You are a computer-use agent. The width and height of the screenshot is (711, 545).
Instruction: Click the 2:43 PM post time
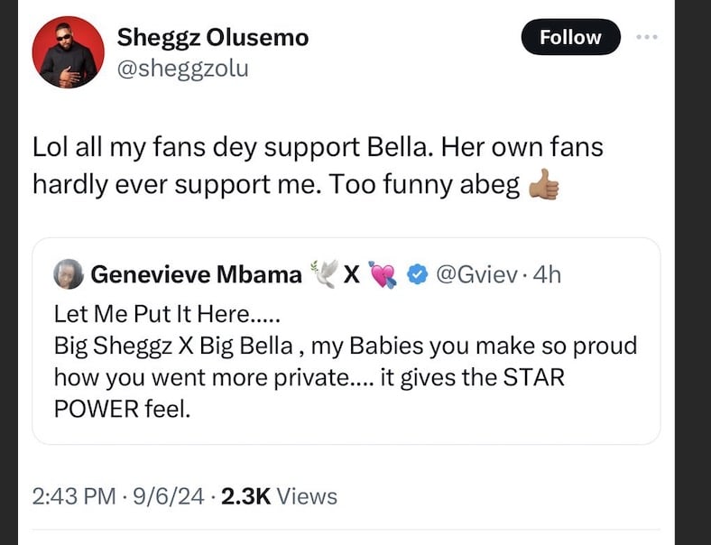(74, 495)
